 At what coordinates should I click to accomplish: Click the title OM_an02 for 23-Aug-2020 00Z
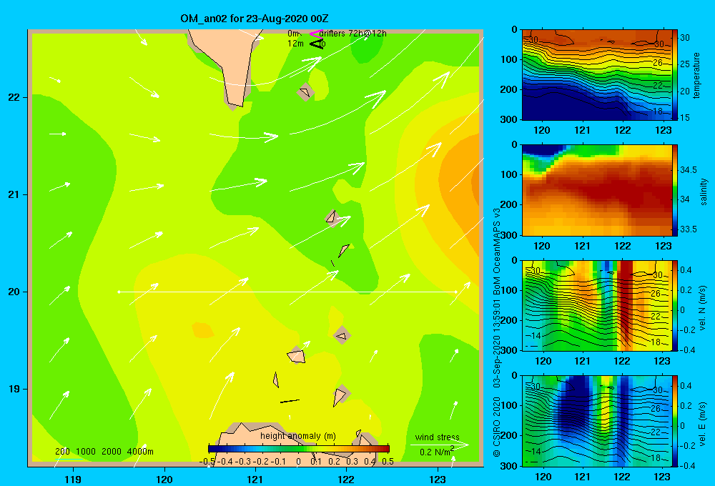click(x=255, y=19)
